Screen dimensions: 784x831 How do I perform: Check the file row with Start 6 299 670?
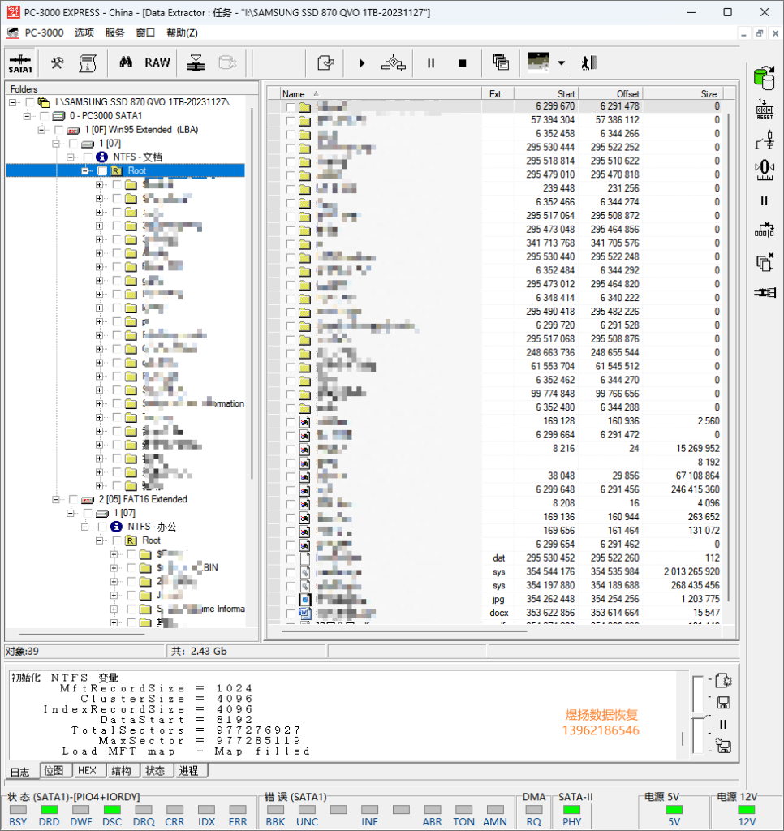click(290, 106)
